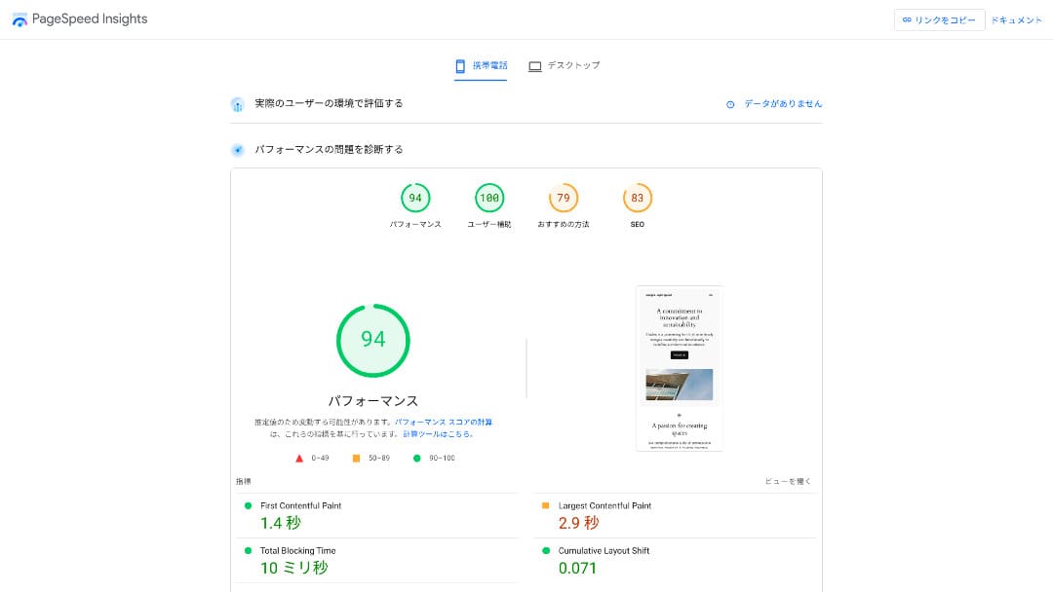Select the パフォーマンス score gauge showing 94

(415, 199)
